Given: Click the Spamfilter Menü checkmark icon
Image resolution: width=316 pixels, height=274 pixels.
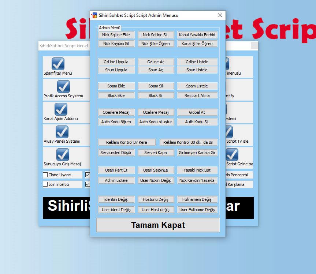Looking at the screenshot, I should coord(58,64).
